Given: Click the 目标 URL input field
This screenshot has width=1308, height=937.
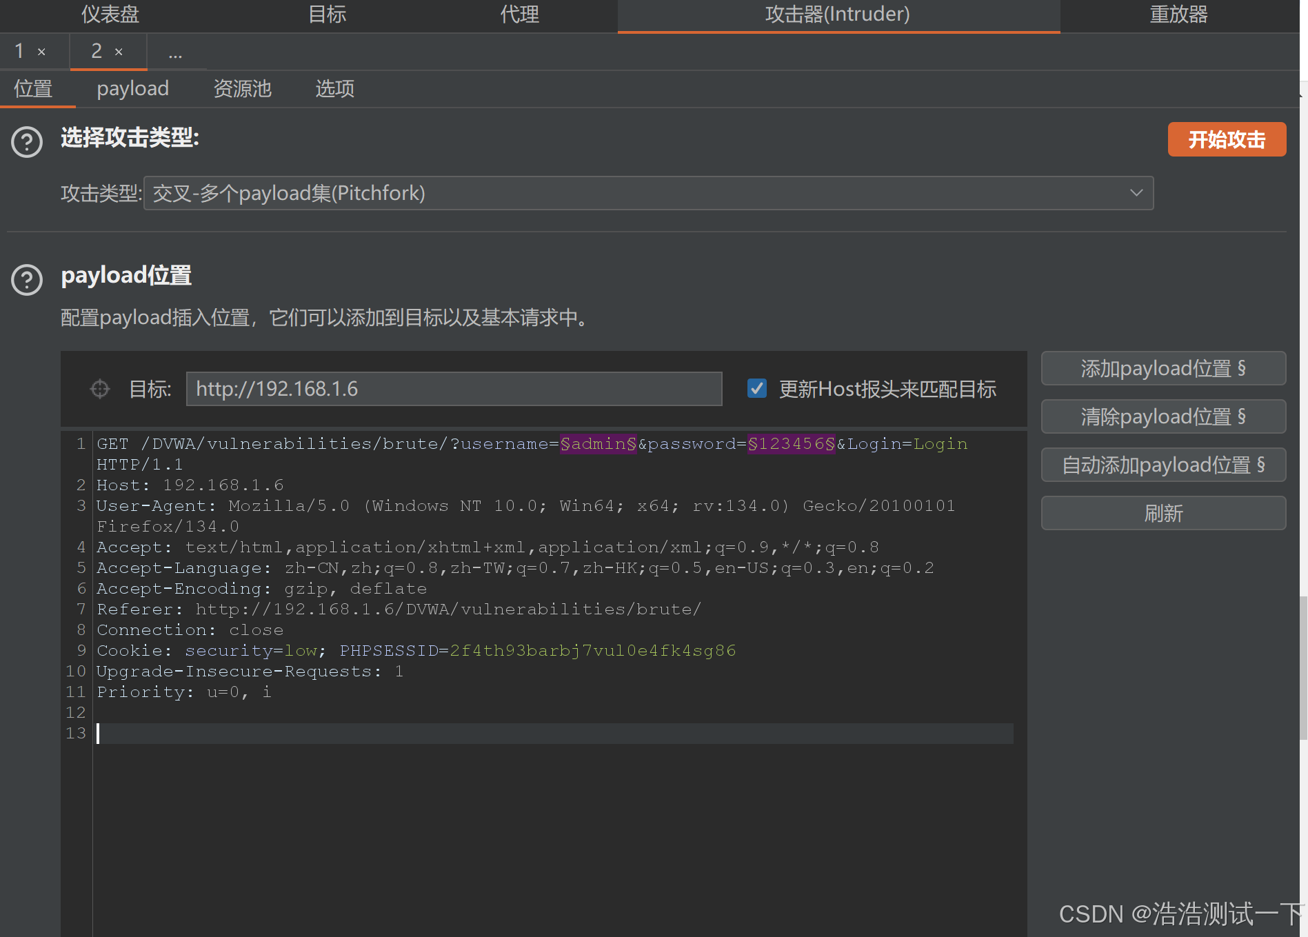Looking at the screenshot, I should pyautogui.click(x=454, y=389).
